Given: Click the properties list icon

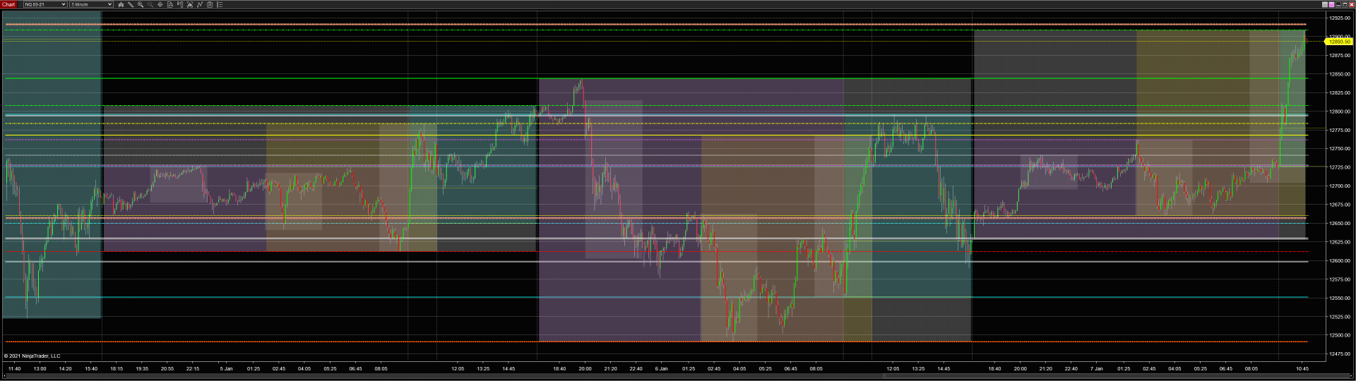Looking at the screenshot, I should (x=220, y=4).
